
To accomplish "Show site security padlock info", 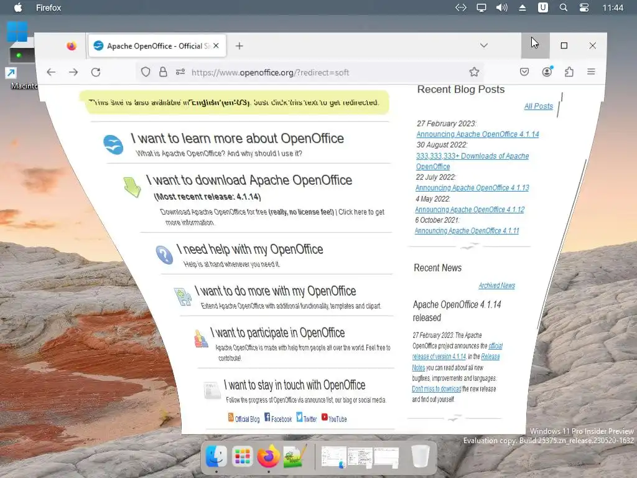I will (163, 72).
